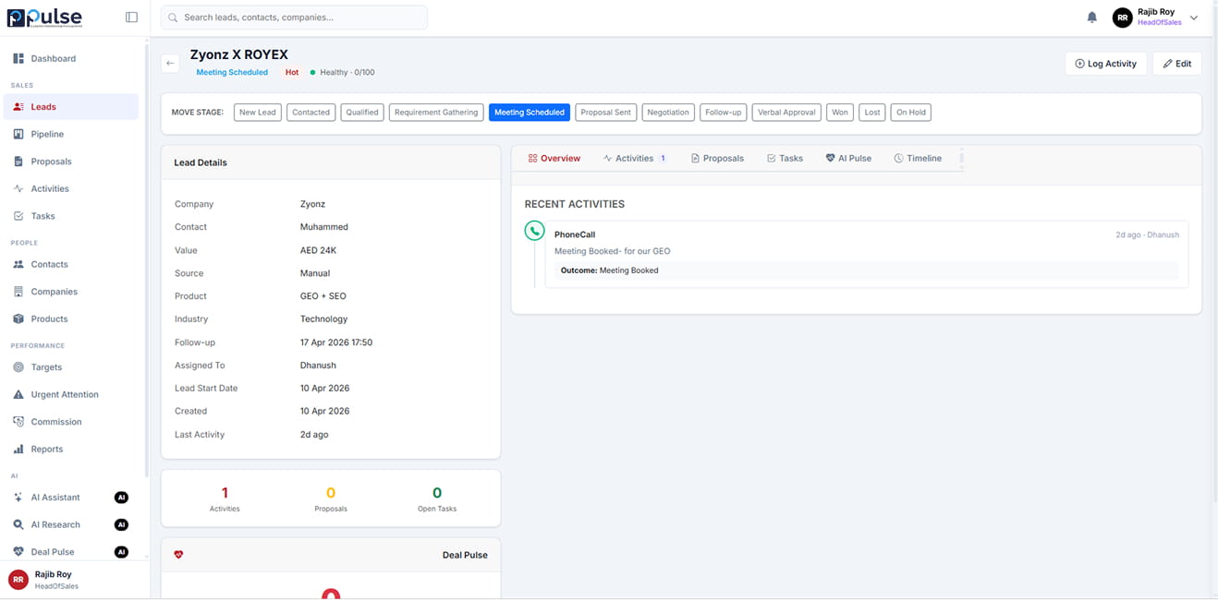Open the Activities tab with badge
The image size is (1218, 600).
(635, 158)
